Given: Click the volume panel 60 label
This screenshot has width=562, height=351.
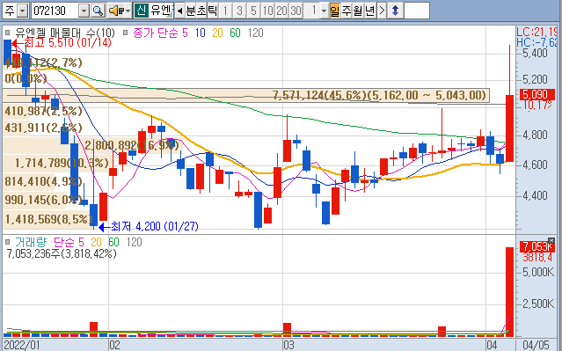Looking at the screenshot, I should pos(113,243).
